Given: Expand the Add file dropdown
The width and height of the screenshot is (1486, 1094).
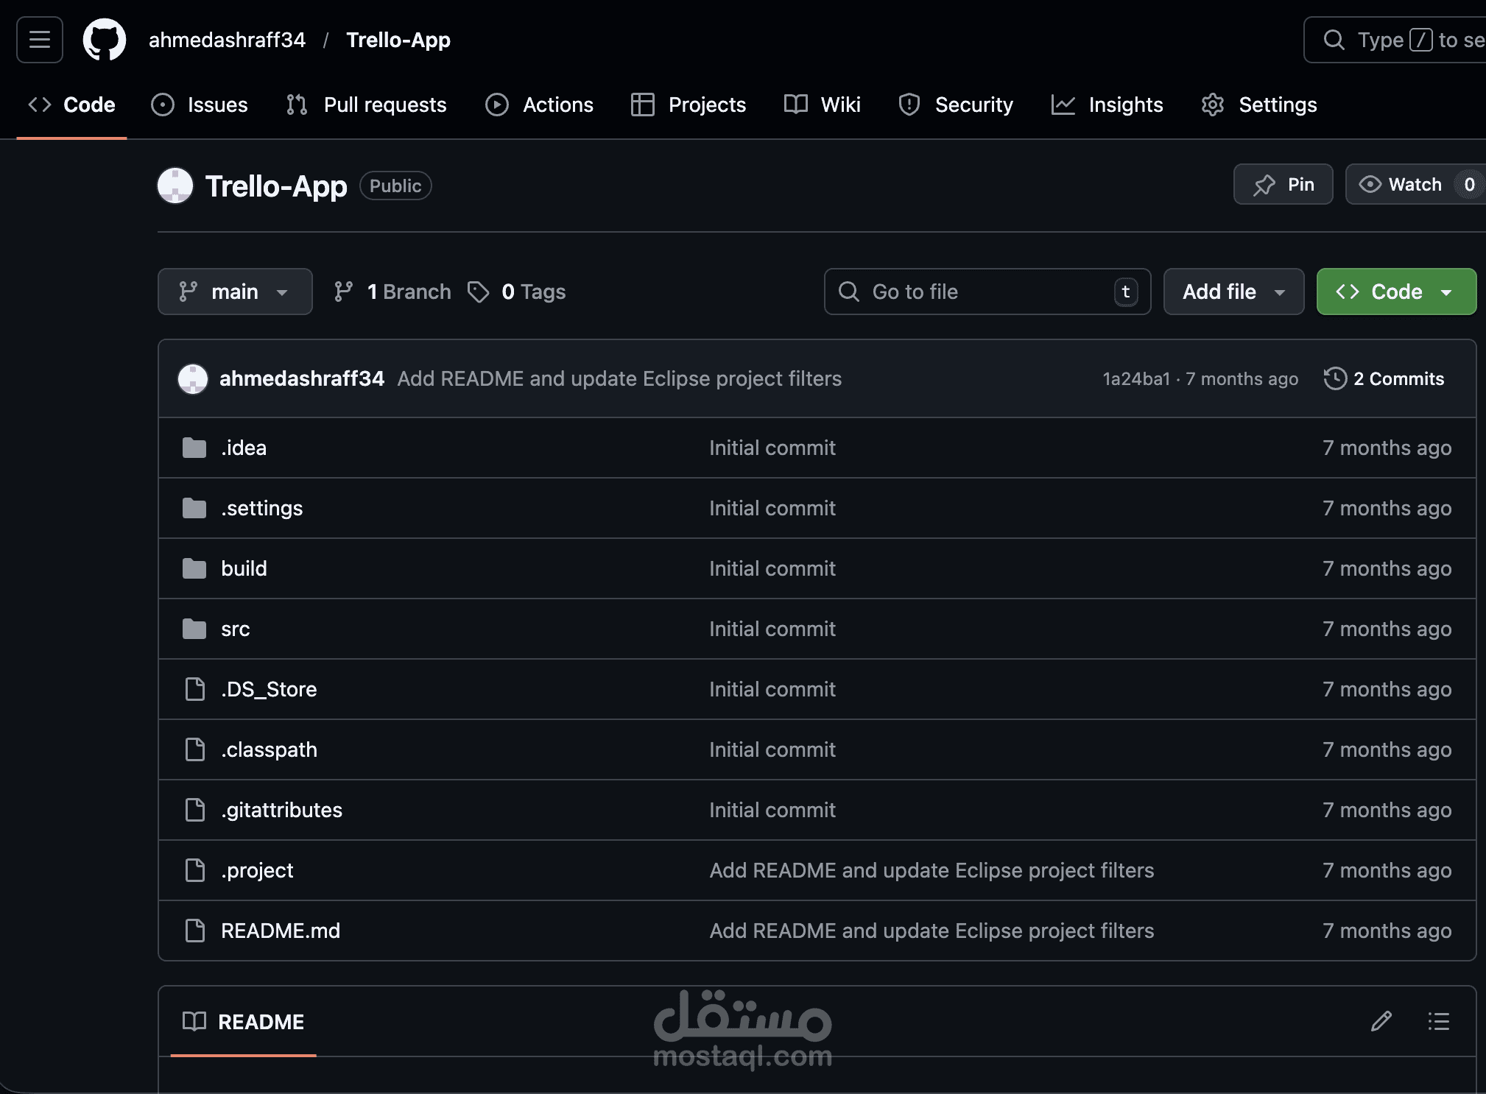Looking at the screenshot, I should pyautogui.click(x=1233, y=292).
